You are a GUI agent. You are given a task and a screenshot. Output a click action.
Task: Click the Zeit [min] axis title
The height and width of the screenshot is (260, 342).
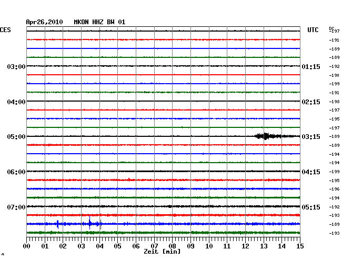click(162, 252)
